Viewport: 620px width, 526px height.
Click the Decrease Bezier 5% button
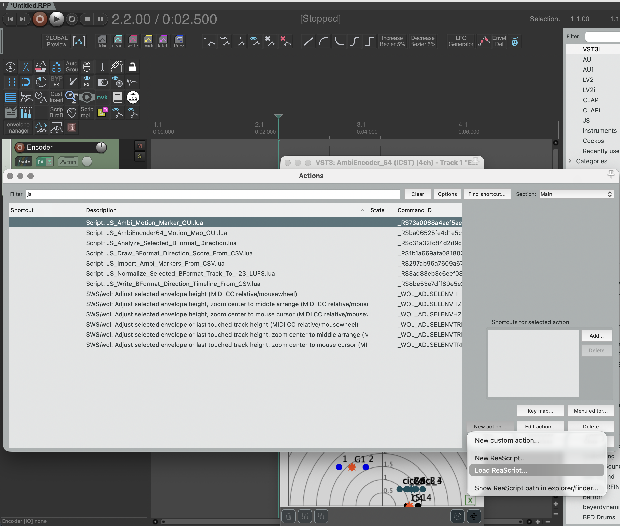pos(422,41)
